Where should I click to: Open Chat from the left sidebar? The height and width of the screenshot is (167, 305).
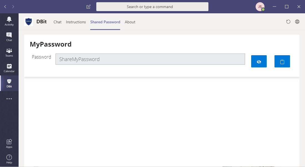point(9,37)
